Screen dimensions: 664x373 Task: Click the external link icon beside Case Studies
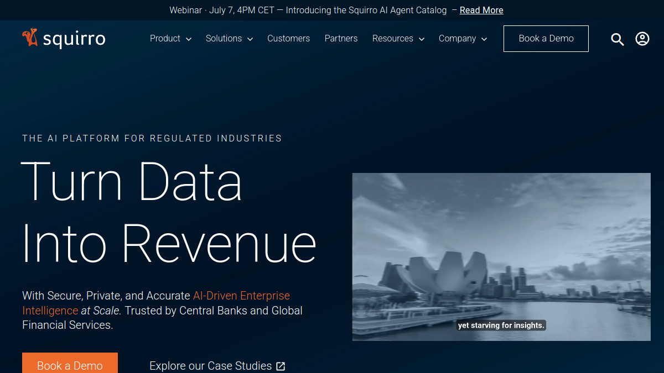[x=281, y=366]
